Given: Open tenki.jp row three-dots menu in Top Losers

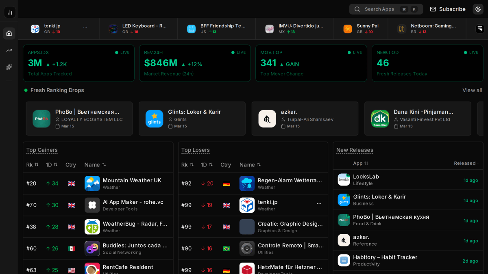Looking at the screenshot, I should coord(319,203).
